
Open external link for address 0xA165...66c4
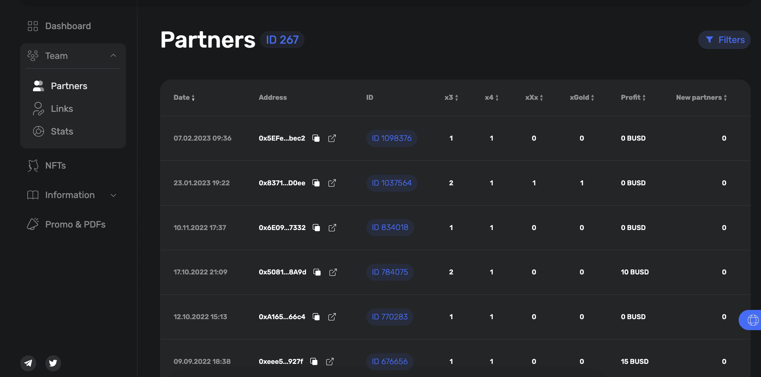(332, 317)
